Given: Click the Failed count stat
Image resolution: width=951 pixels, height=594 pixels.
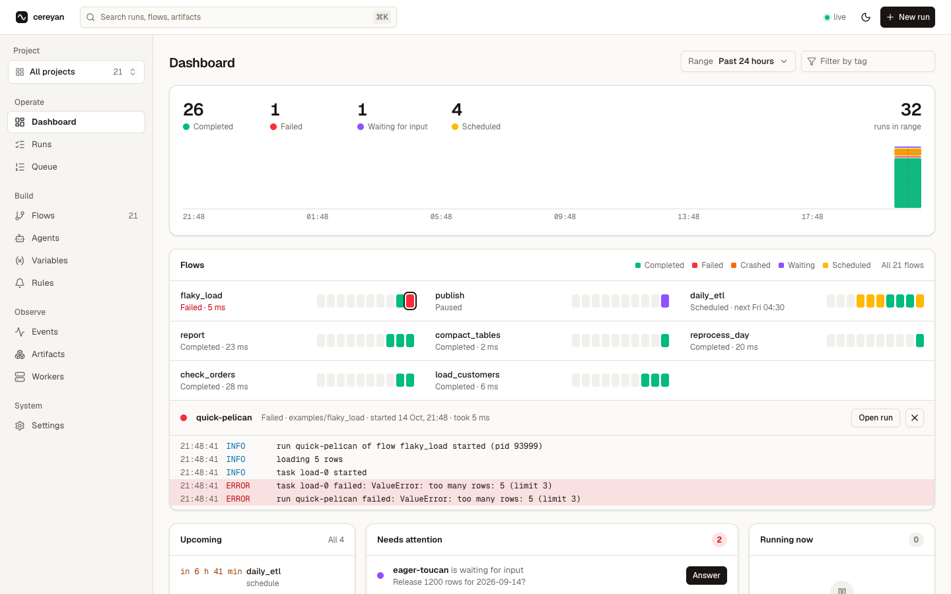Looking at the screenshot, I should pyautogui.click(x=286, y=116).
